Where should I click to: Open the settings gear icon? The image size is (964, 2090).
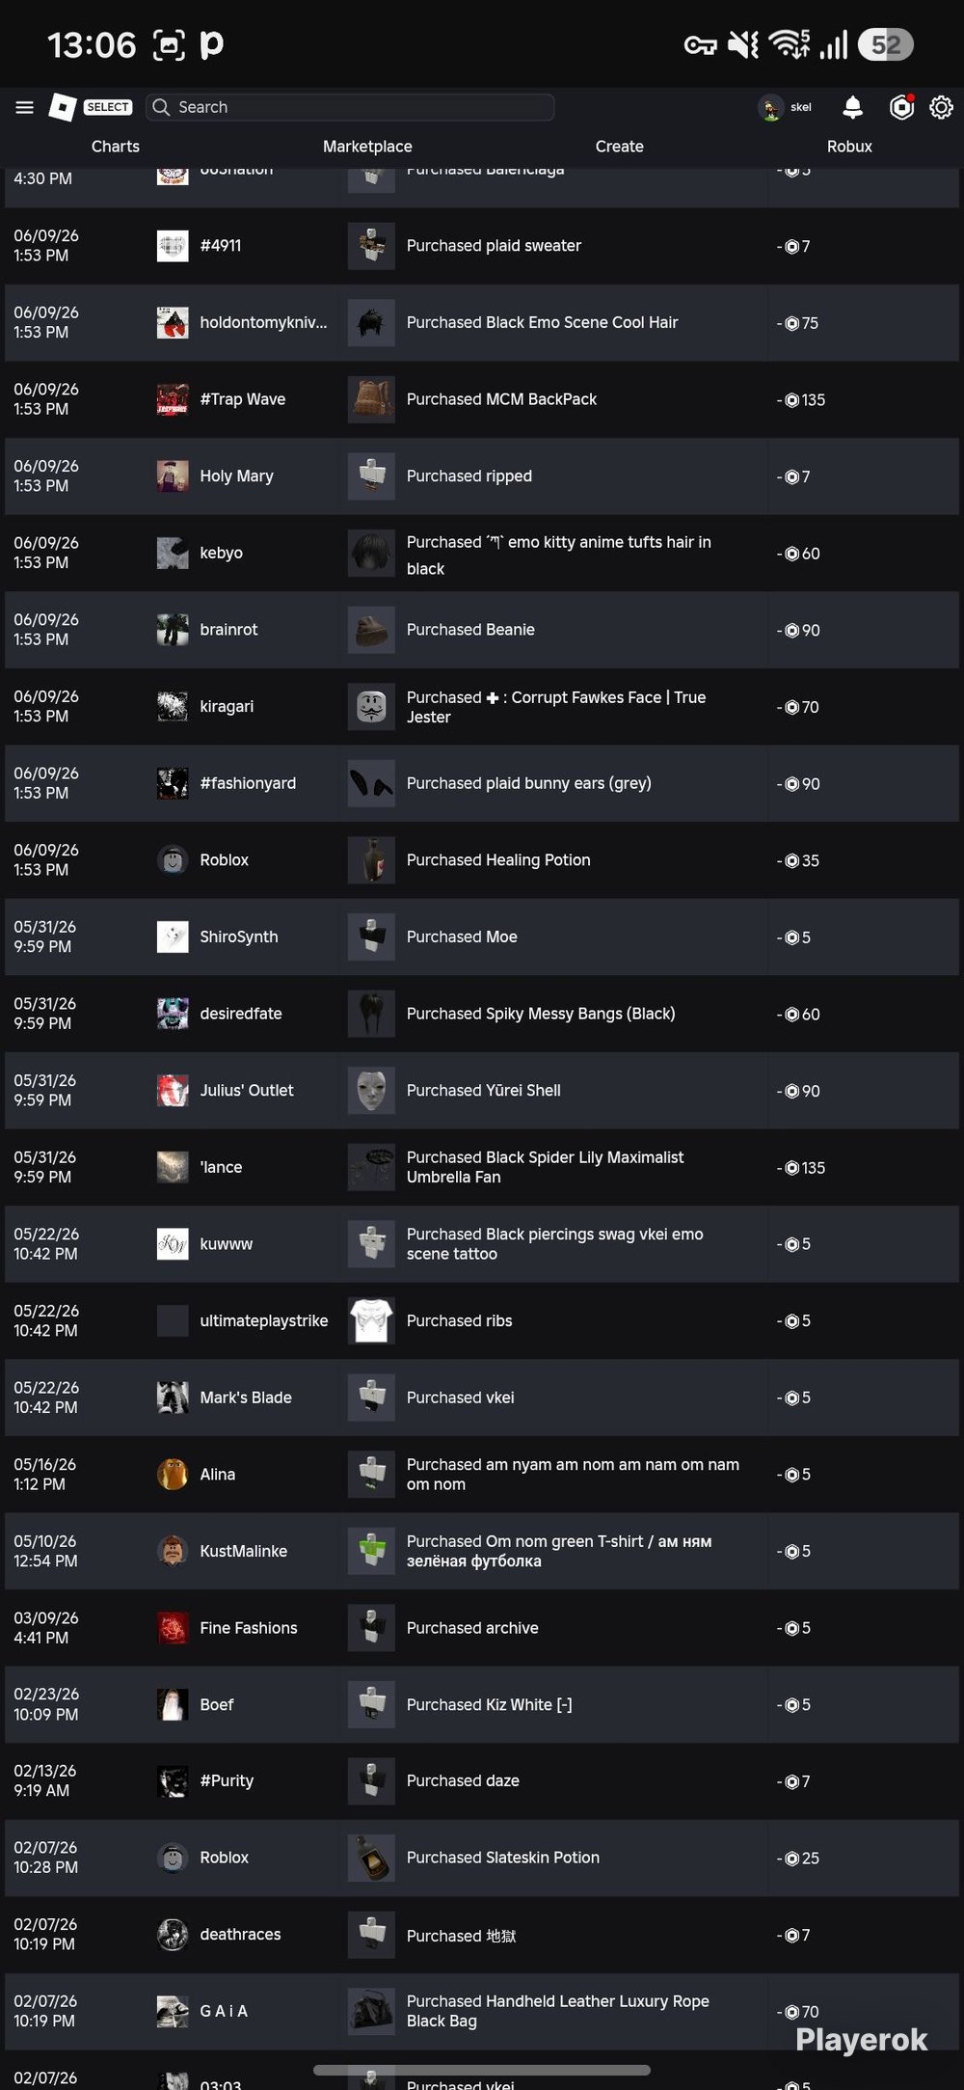pyautogui.click(x=941, y=107)
